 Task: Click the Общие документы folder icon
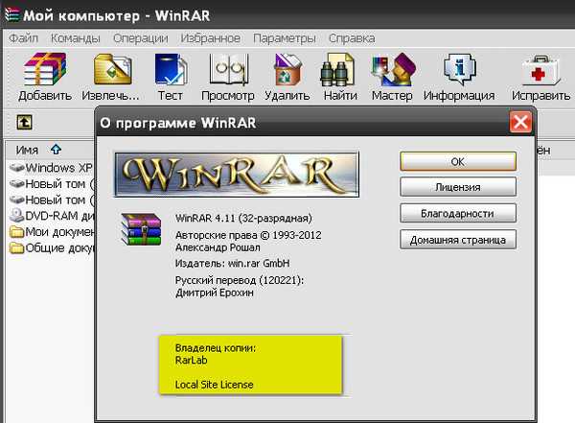(x=17, y=248)
